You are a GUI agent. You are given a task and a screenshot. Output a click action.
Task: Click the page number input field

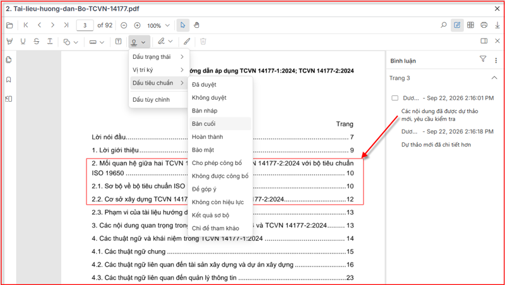[x=85, y=25]
